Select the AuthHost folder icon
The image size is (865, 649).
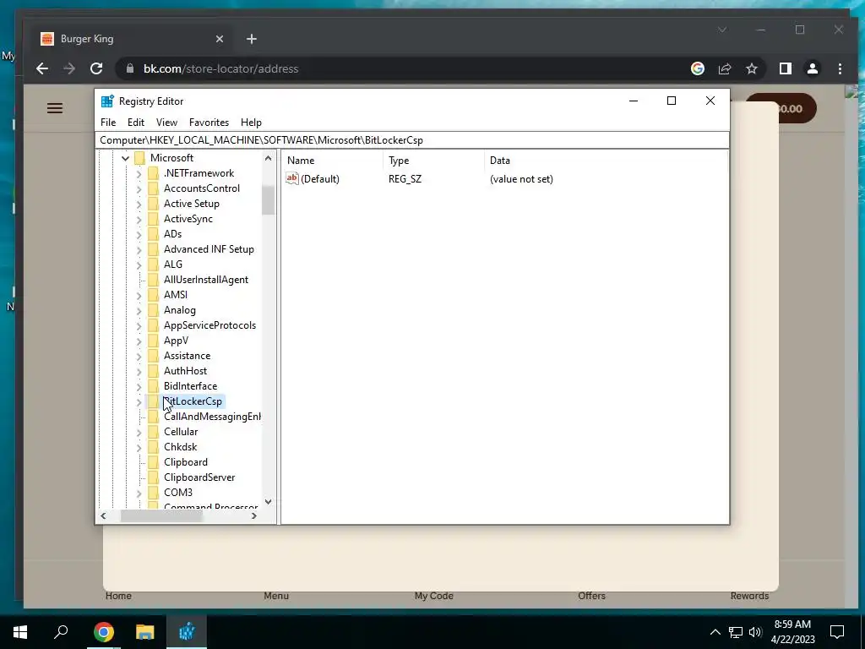[x=154, y=371]
